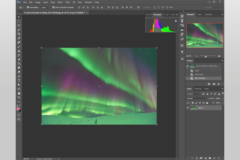
Task: Open the Fill slider dropdown arrow
Action: point(222,103)
